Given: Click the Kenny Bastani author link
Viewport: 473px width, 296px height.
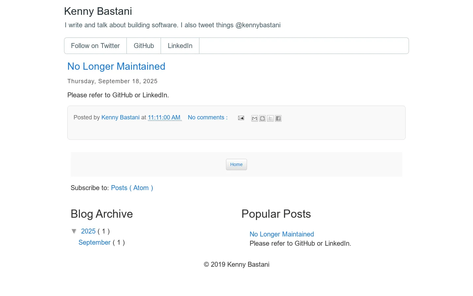Looking at the screenshot, I should coord(121,117).
